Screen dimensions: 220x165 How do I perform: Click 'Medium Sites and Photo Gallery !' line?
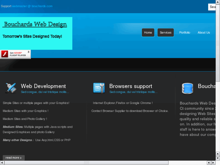click(x=25, y=119)
